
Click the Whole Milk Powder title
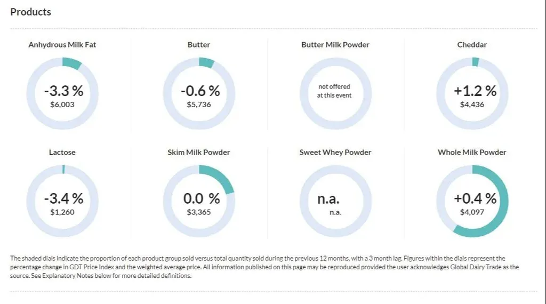coord(472,152)
